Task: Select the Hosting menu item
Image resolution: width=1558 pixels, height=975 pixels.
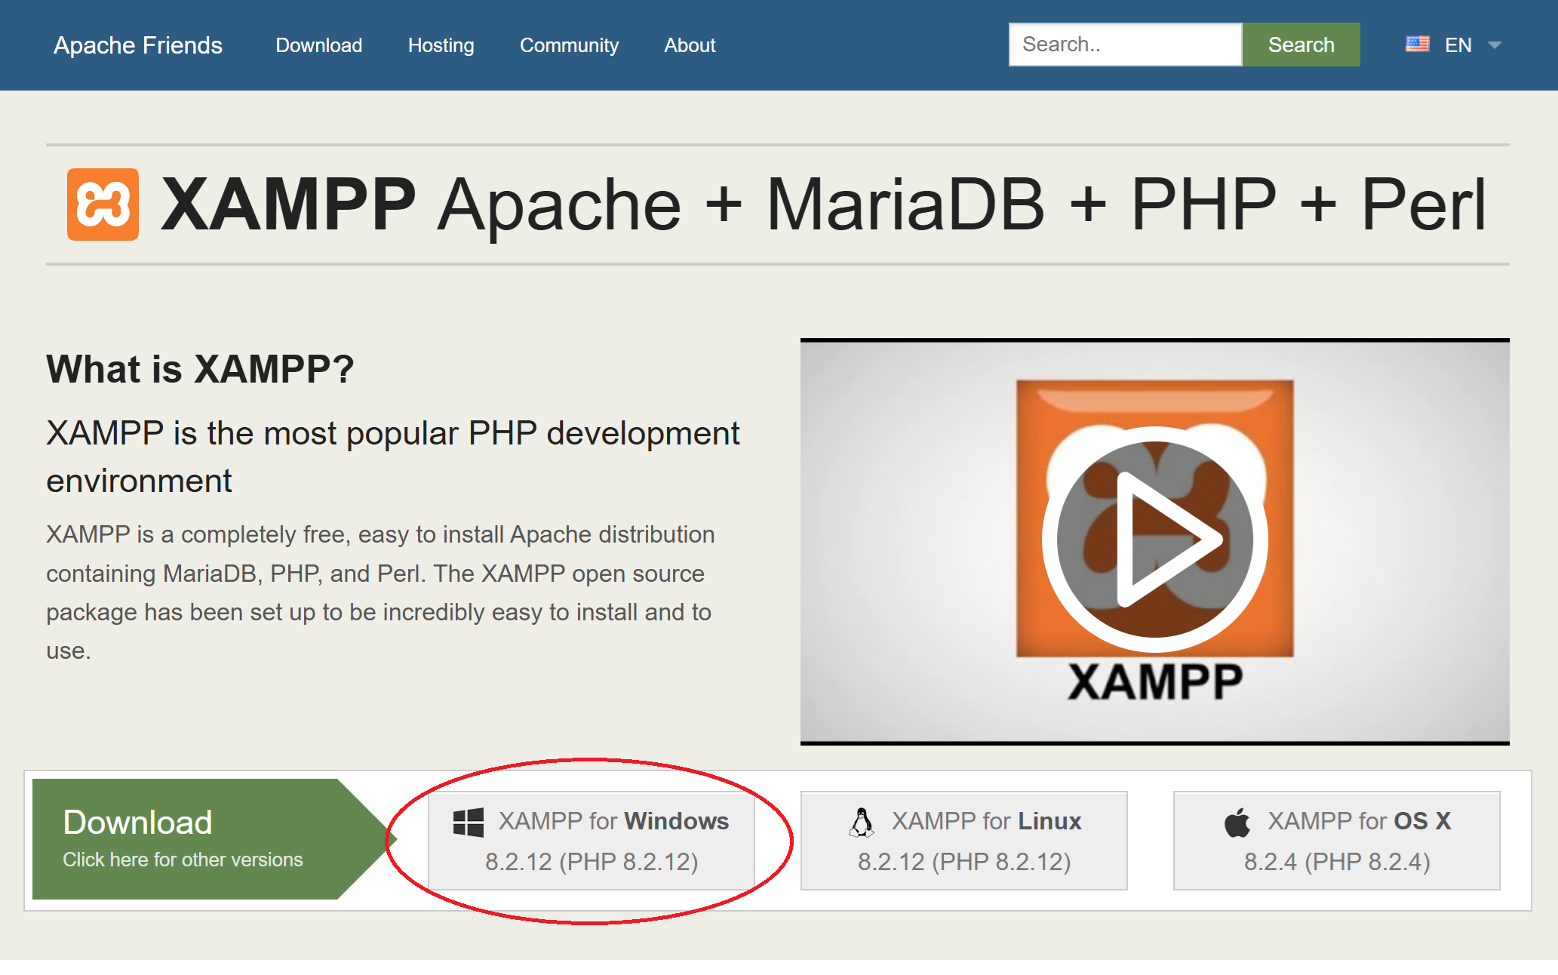Action: click(x=441, y=45)
